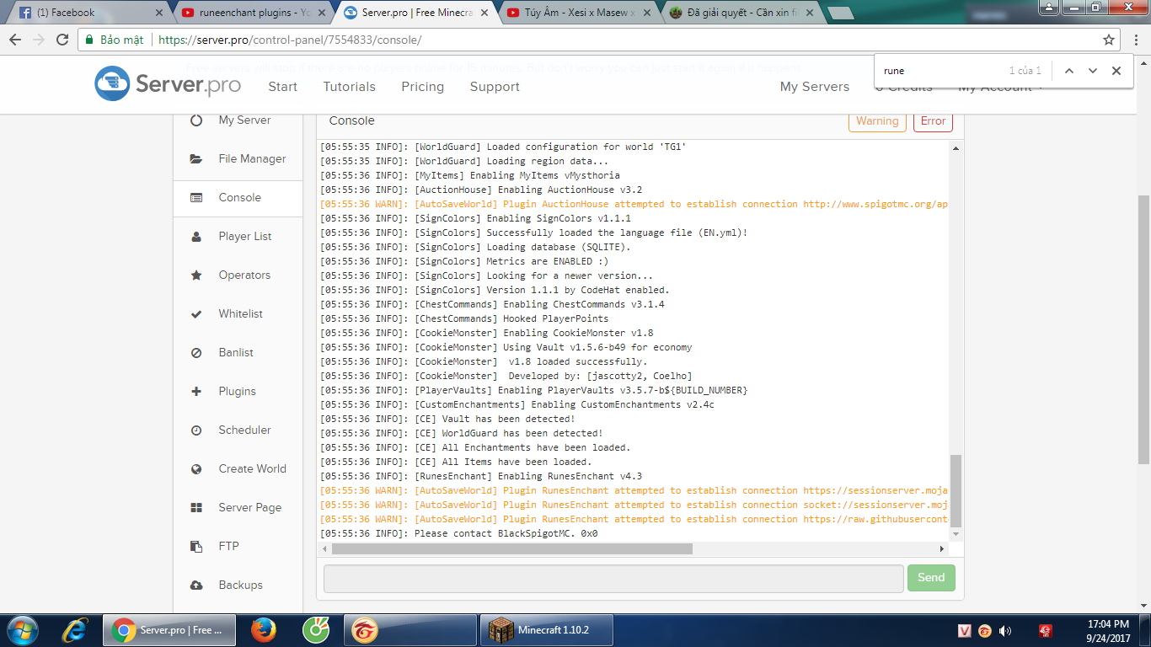
Task: Bookmark this page with the star icon
Action: click(1109, 40)
